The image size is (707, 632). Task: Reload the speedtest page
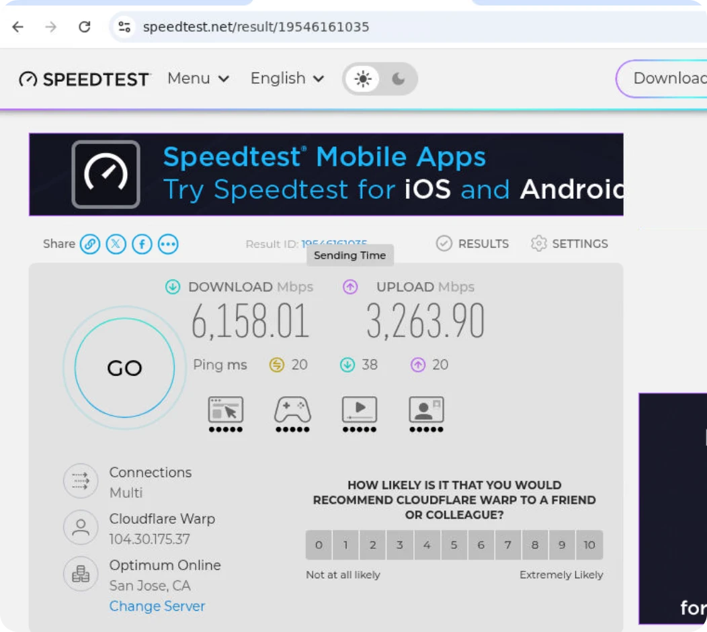(x=84, y=27)
